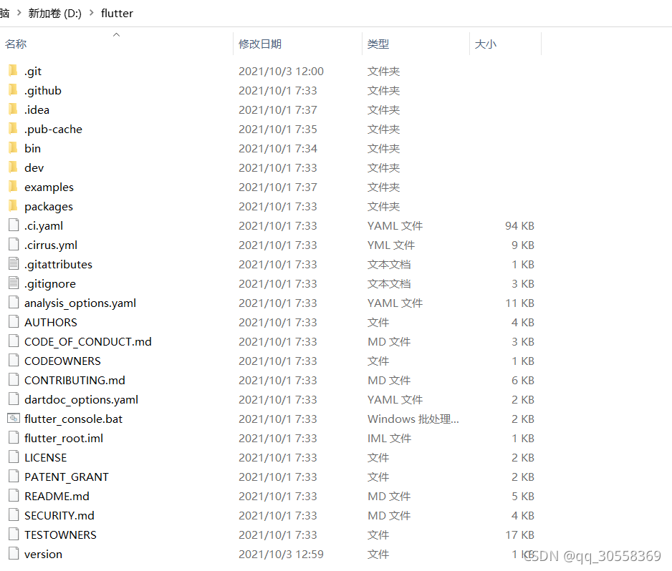Click the flutter breadcrumb segment
This screenshot has width=672, height=571.
(x=117, y=14)
